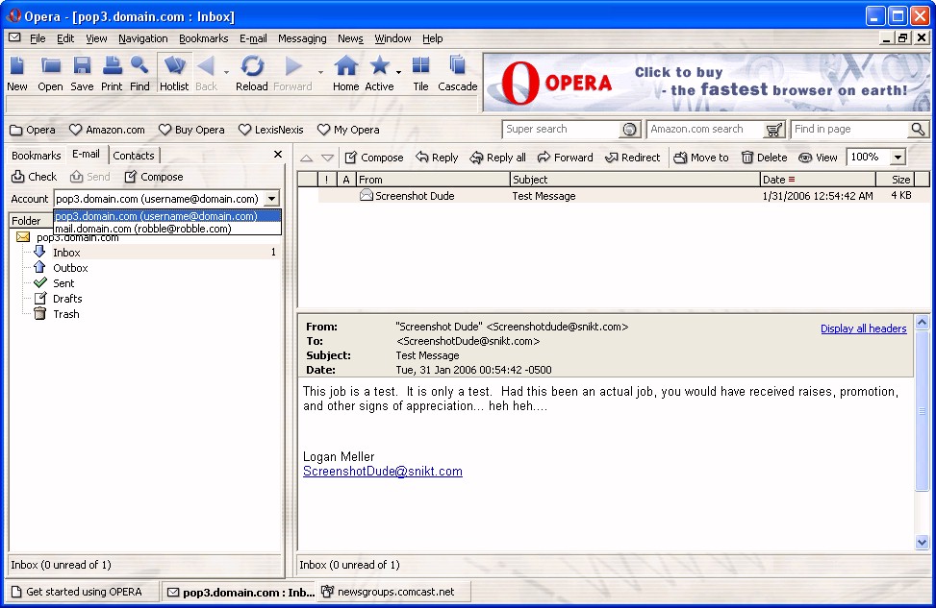Click the Print toolbar icon
This screenshot has height=608, width=936.
[112, 66]
